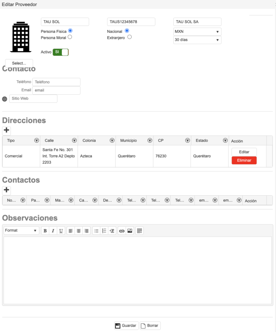The image size is (276, 332).
Task: Open filter on No... contacts column
Action: tap(23, 200)
